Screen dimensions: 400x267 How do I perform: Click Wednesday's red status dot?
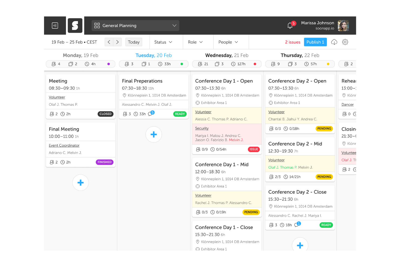(255, 64)
